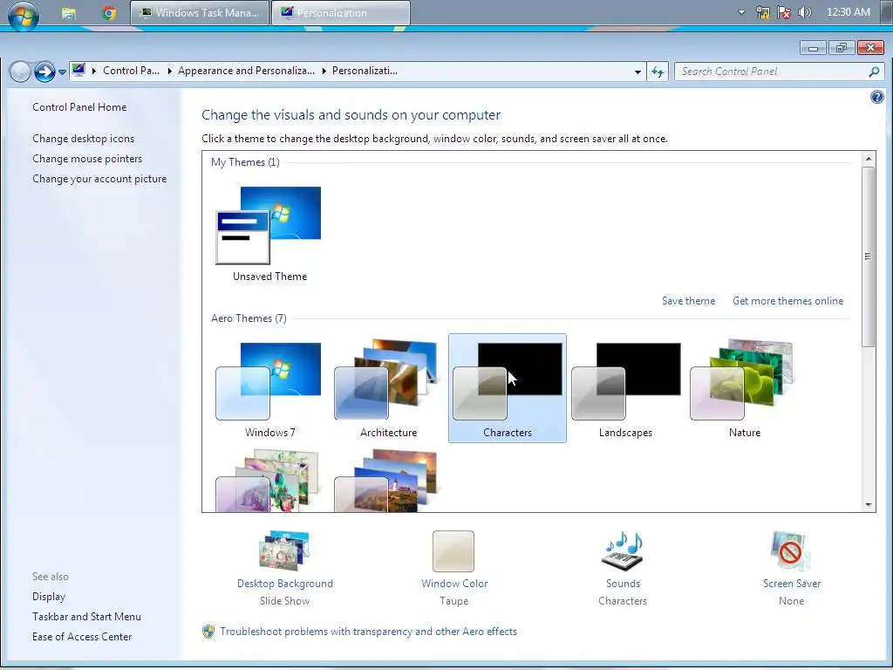Open Troubleshoot problems with transparency link
Image resolution: width=893 pixels, height=670 pixels.
pyautogui.click(x=368, y=632)
